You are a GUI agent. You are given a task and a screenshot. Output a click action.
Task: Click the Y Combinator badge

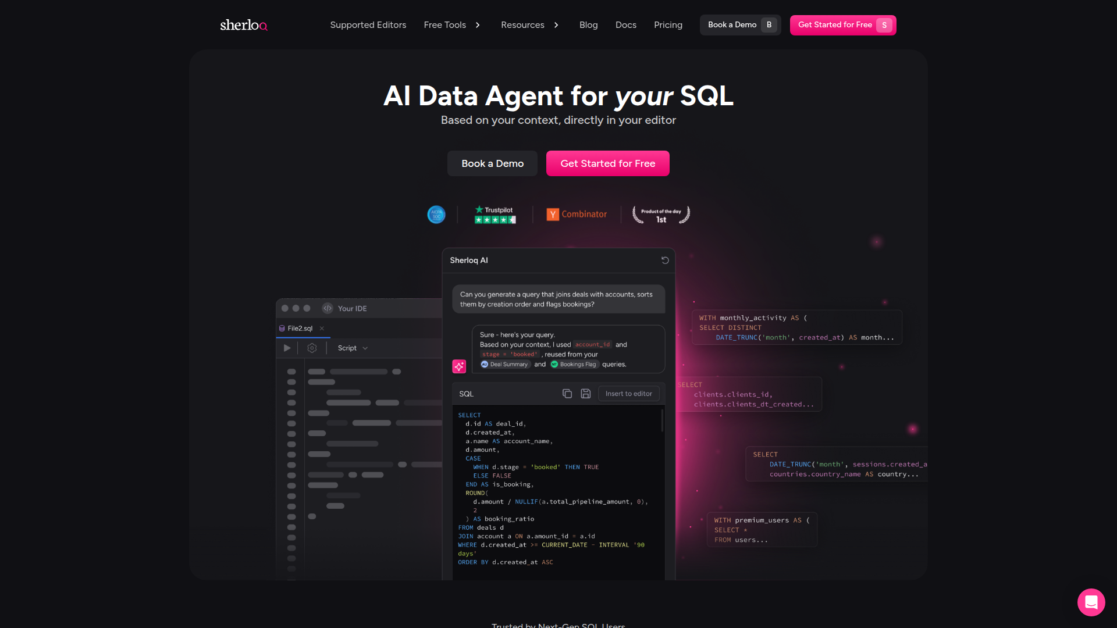(577, 215)
